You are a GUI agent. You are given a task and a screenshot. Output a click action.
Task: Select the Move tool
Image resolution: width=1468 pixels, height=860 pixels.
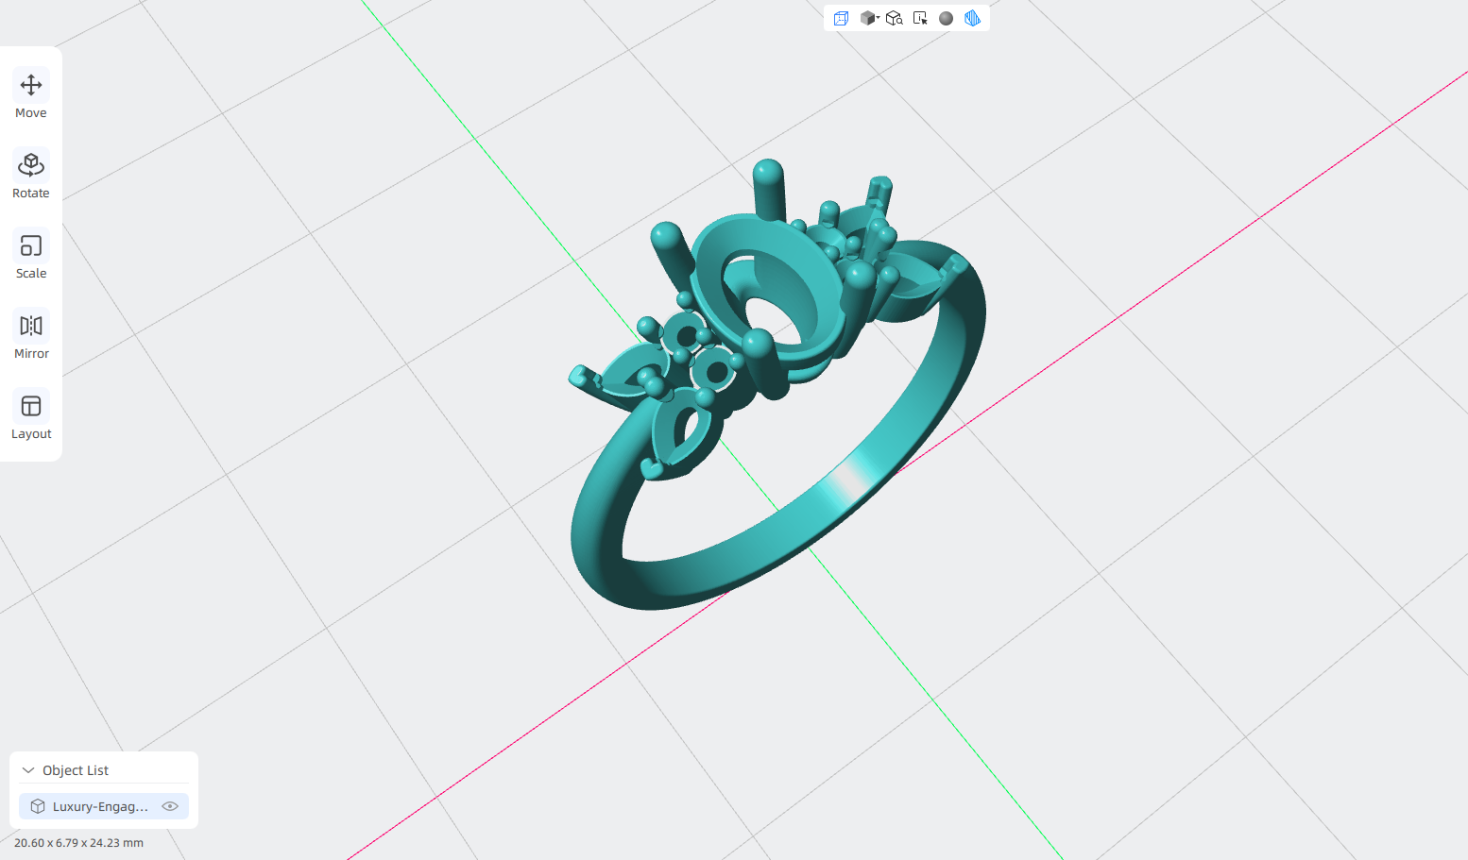tap(31, 94)
